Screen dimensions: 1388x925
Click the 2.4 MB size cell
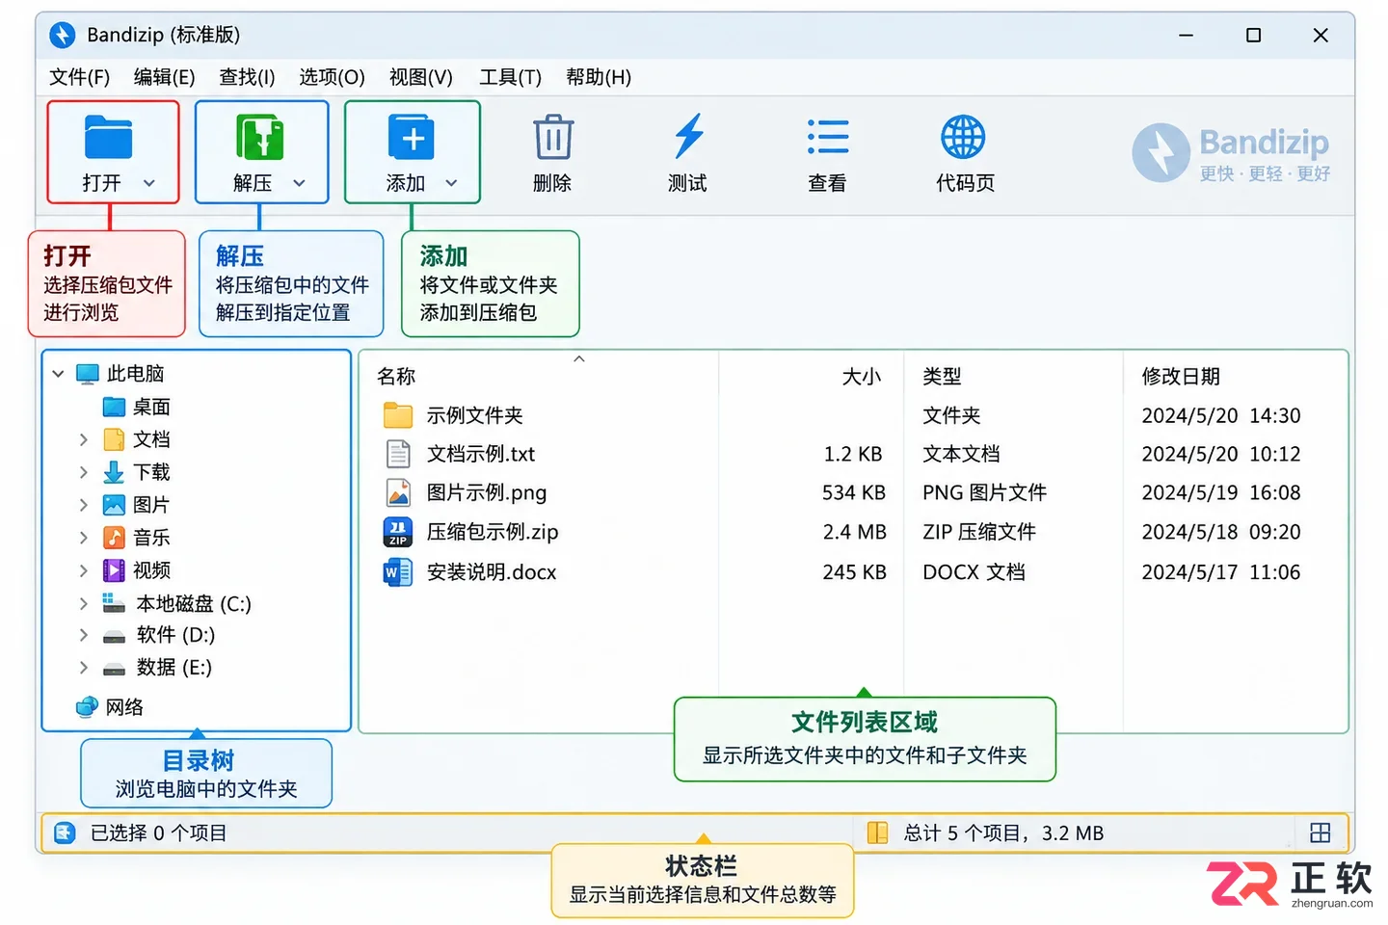[854, 532]
